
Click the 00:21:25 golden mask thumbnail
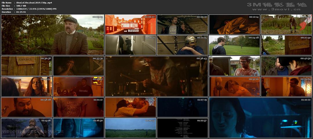(x=182, y=45)
